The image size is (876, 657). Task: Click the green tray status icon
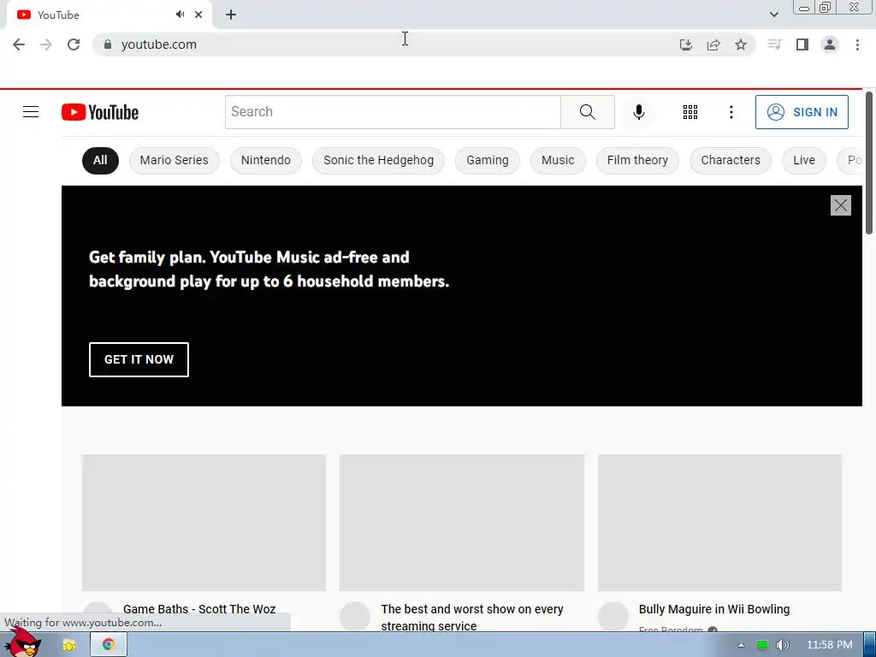coord(761,645)
